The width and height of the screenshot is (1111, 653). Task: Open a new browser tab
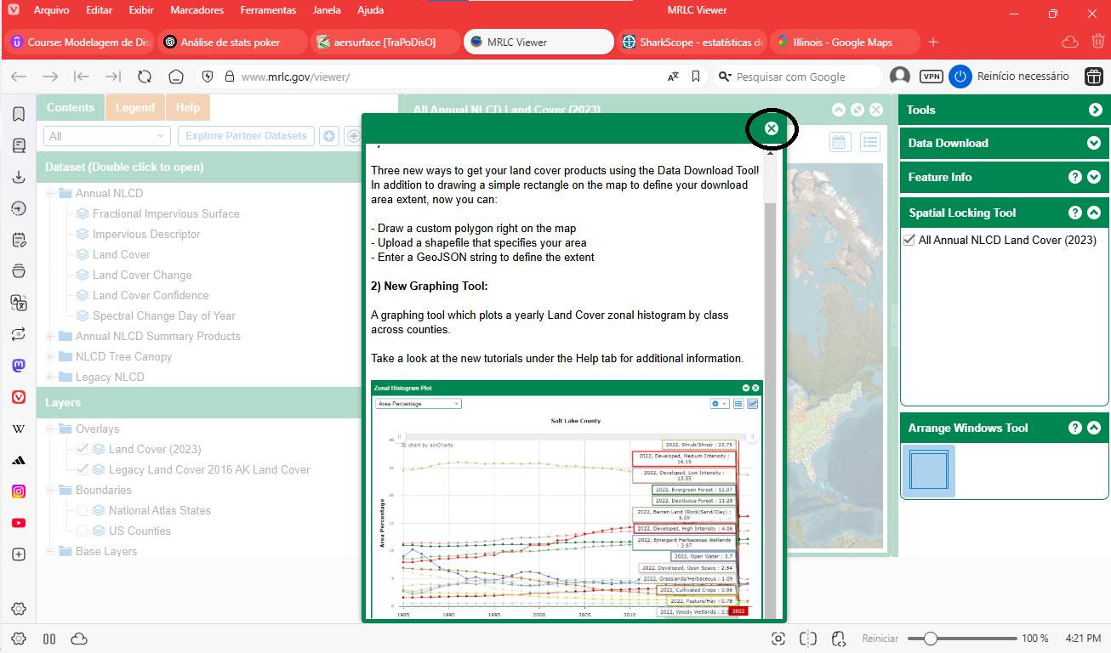(x=933, y=42)
